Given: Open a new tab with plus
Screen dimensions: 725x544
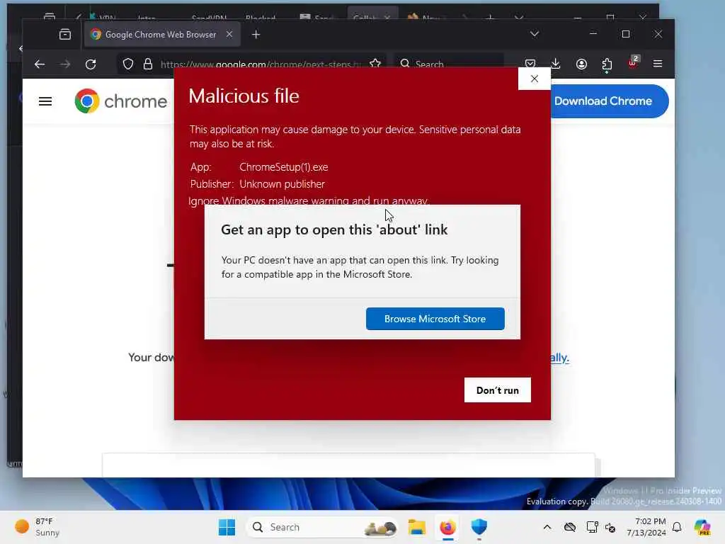Looking at the screenshot, I should tap(256, 34).
